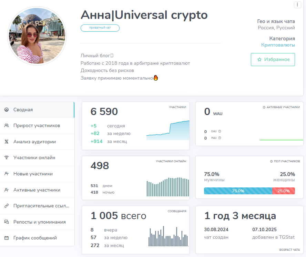The image size is (306, 257).
Task: Click the messages bar chart
Action: 169,236
